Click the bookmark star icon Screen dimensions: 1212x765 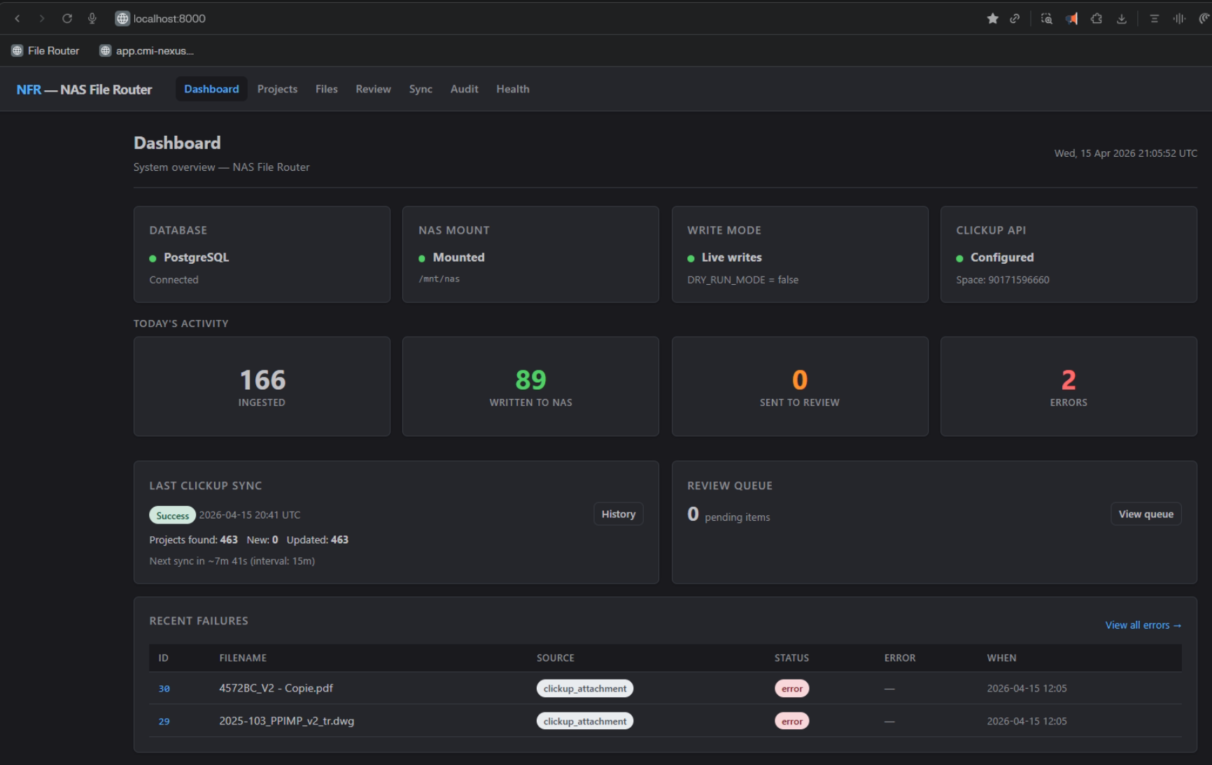pos(992,19)
